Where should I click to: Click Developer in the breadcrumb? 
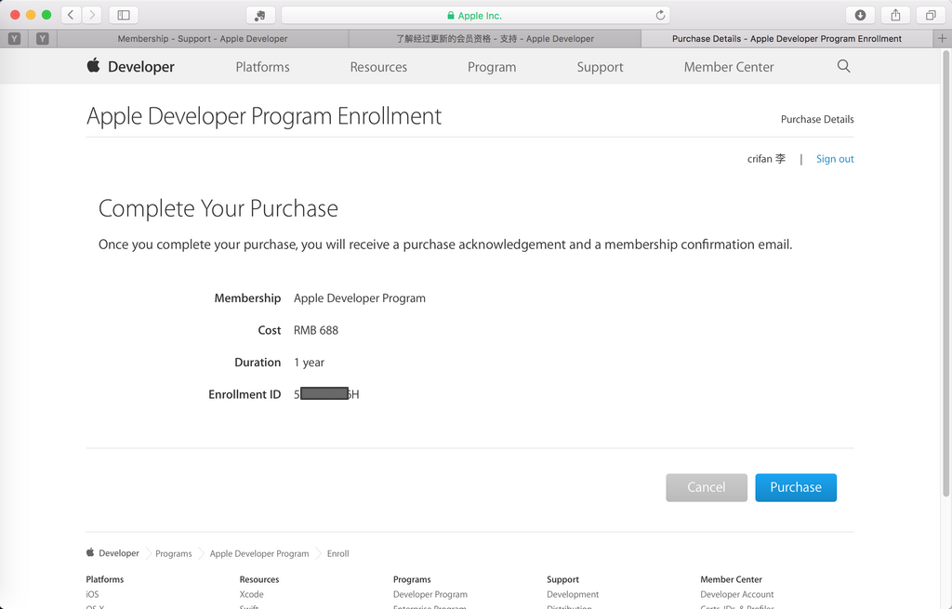pyautogui.click(x=119, y=553)
